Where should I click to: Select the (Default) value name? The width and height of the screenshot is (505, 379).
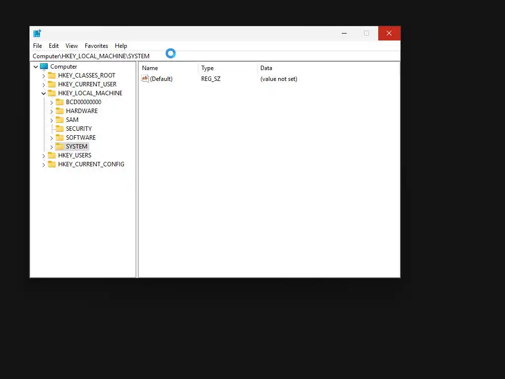coord(161,78)
